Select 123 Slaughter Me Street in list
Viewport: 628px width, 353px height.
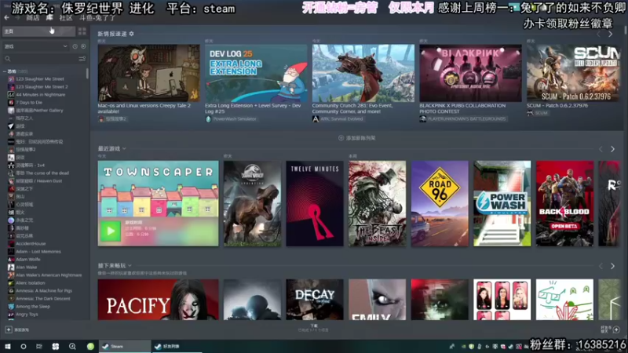(x=40, y=79)
